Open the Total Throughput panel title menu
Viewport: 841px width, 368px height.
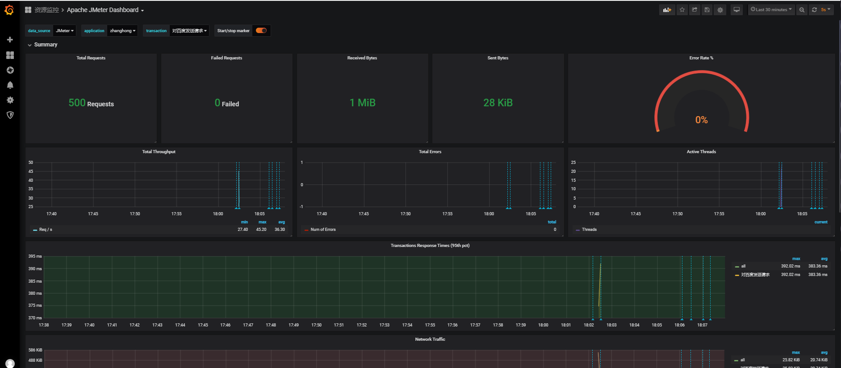[x=159, y=152]
